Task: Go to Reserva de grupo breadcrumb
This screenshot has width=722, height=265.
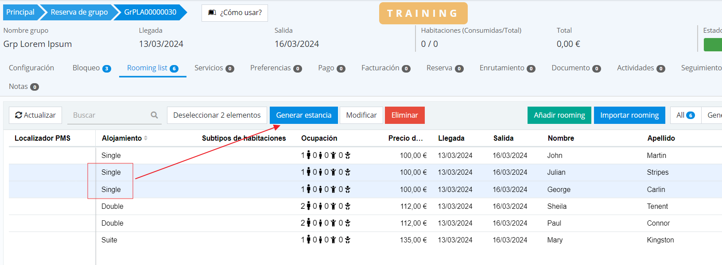Action: coord(79,12)
